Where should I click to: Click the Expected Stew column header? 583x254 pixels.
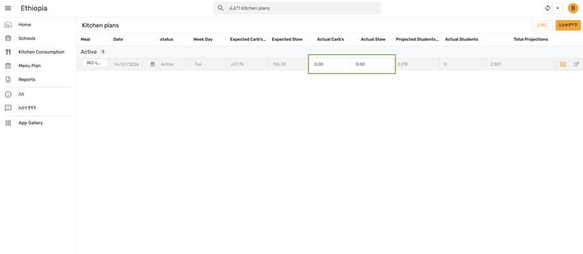pyautogui.click(x=287, y=39)
